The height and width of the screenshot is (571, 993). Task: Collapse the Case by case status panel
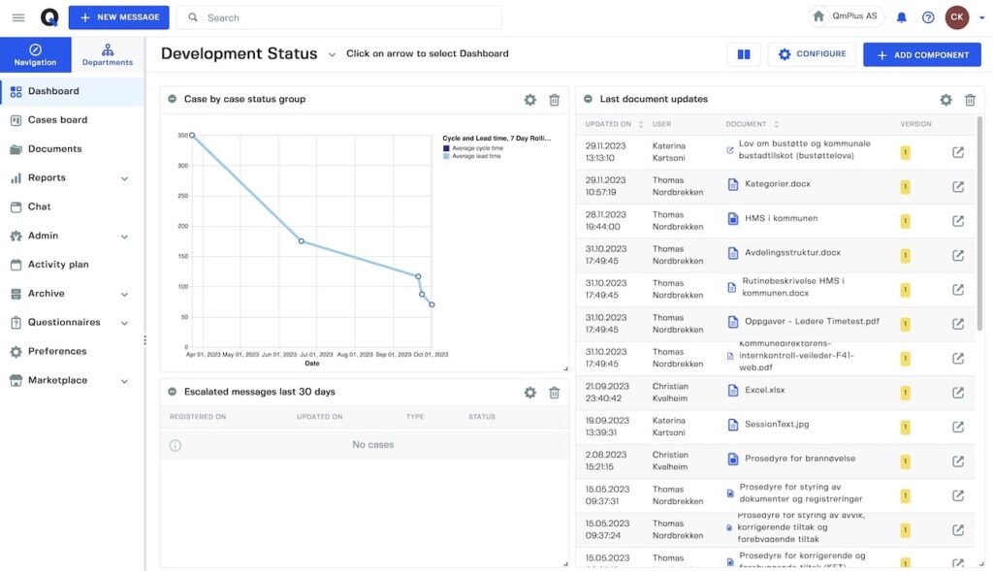coord(172,99)
